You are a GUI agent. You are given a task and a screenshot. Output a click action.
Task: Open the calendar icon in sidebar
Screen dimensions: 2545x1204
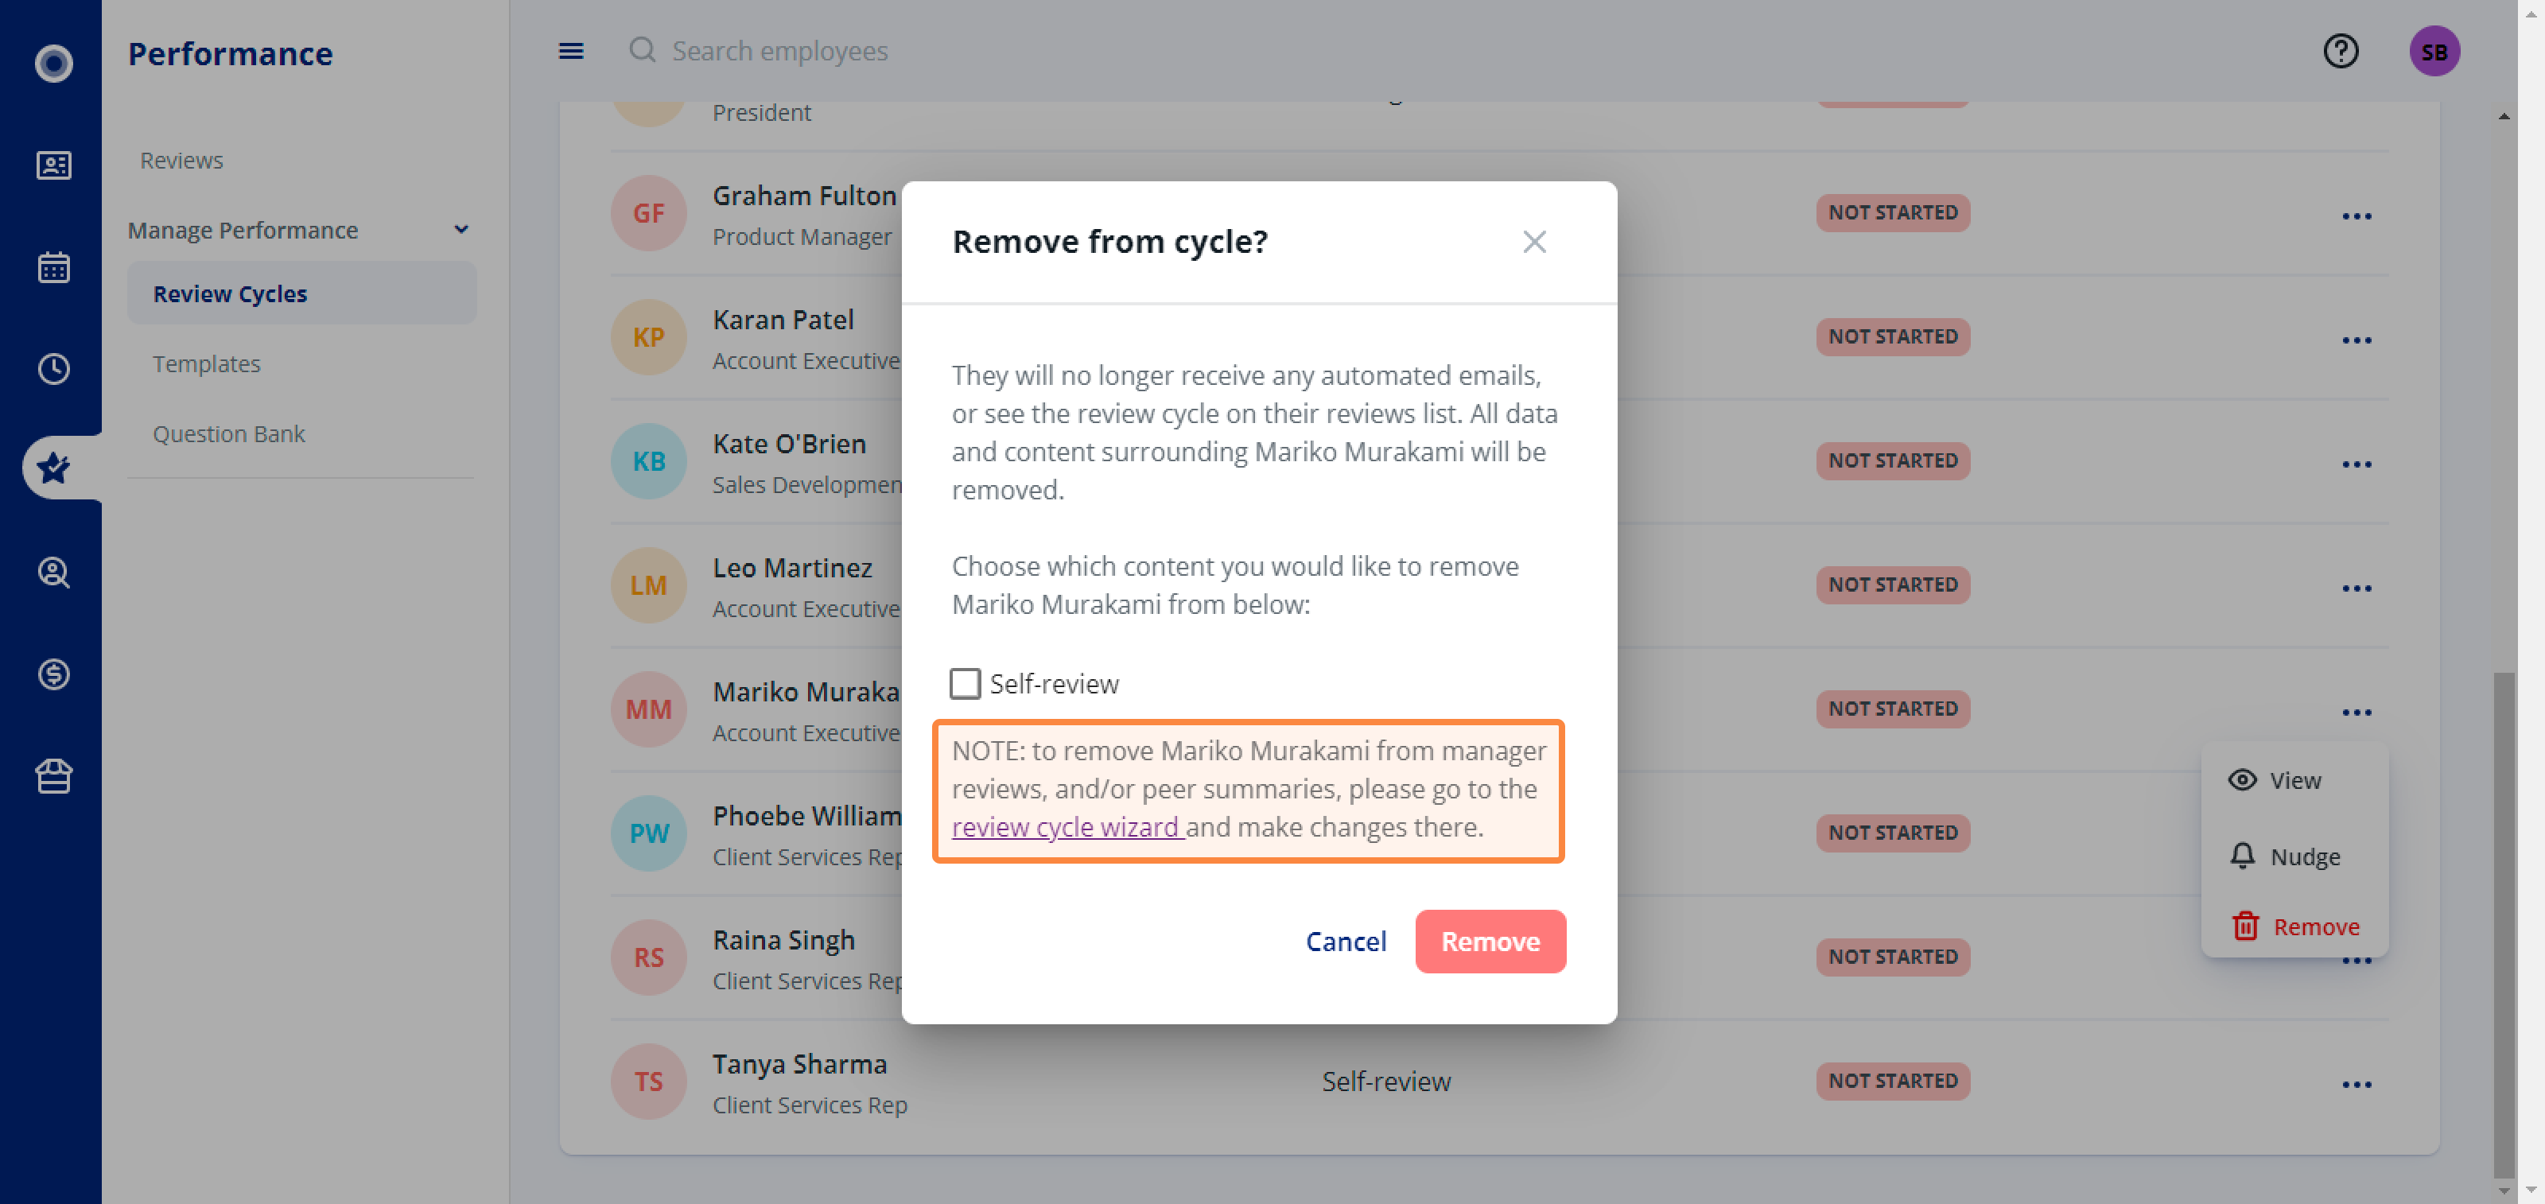[x=53, y=266]
